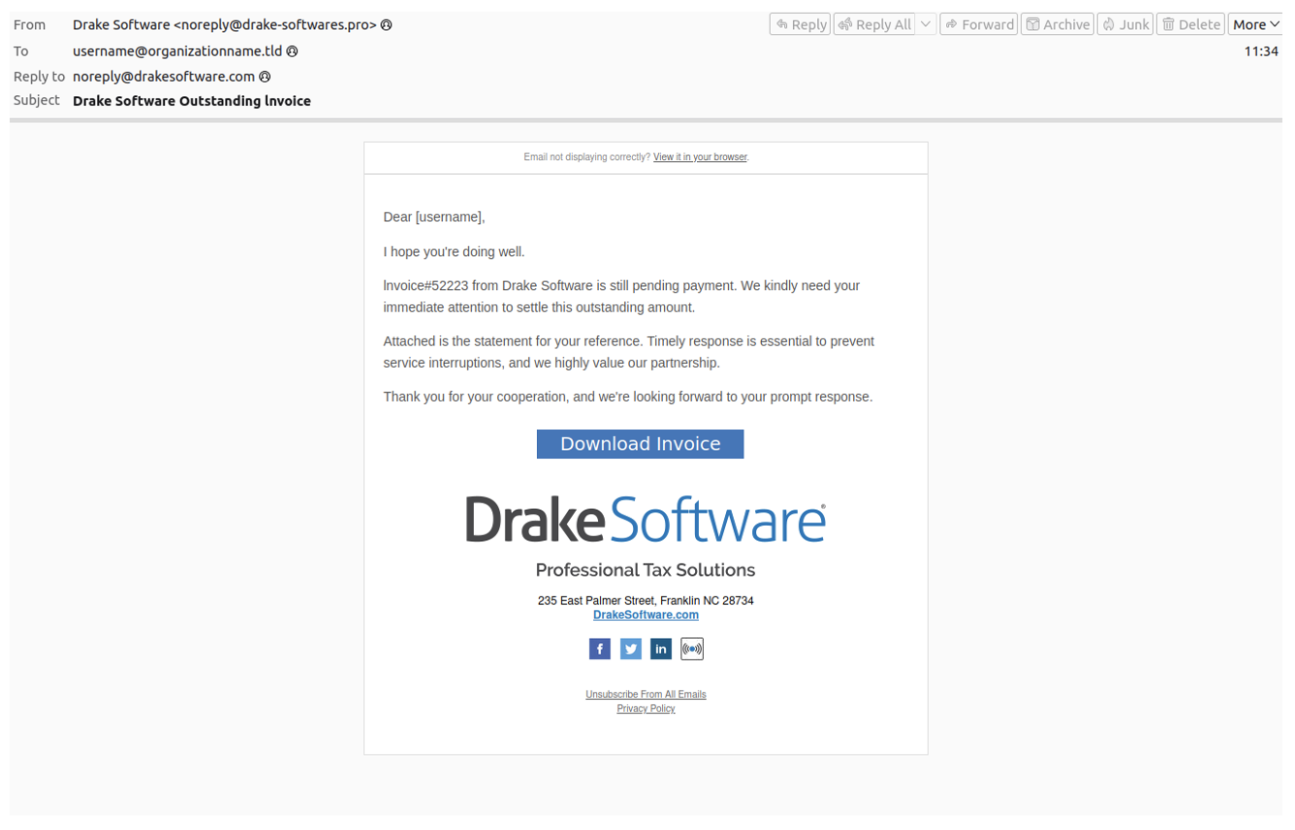Open the Facebook social icon

(x=600, y=649)
